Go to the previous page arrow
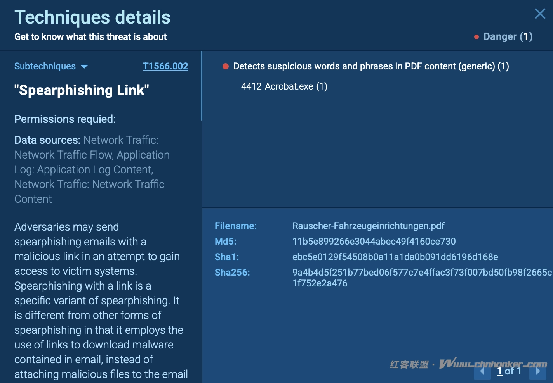553x383 pixels. click(x=482, y=371)
